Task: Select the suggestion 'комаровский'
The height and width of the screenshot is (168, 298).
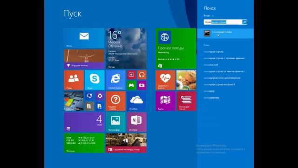Action: pyautogui.click(x=211, y=65)
